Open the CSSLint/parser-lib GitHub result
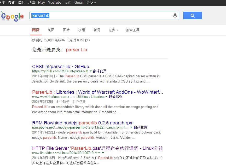The height and width of the screenshot is (165, 226). click(60, 67)
